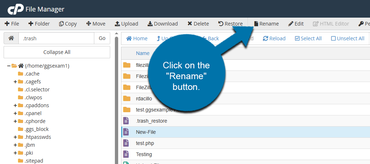Click the Rename toolbar button

coord(266,24)
